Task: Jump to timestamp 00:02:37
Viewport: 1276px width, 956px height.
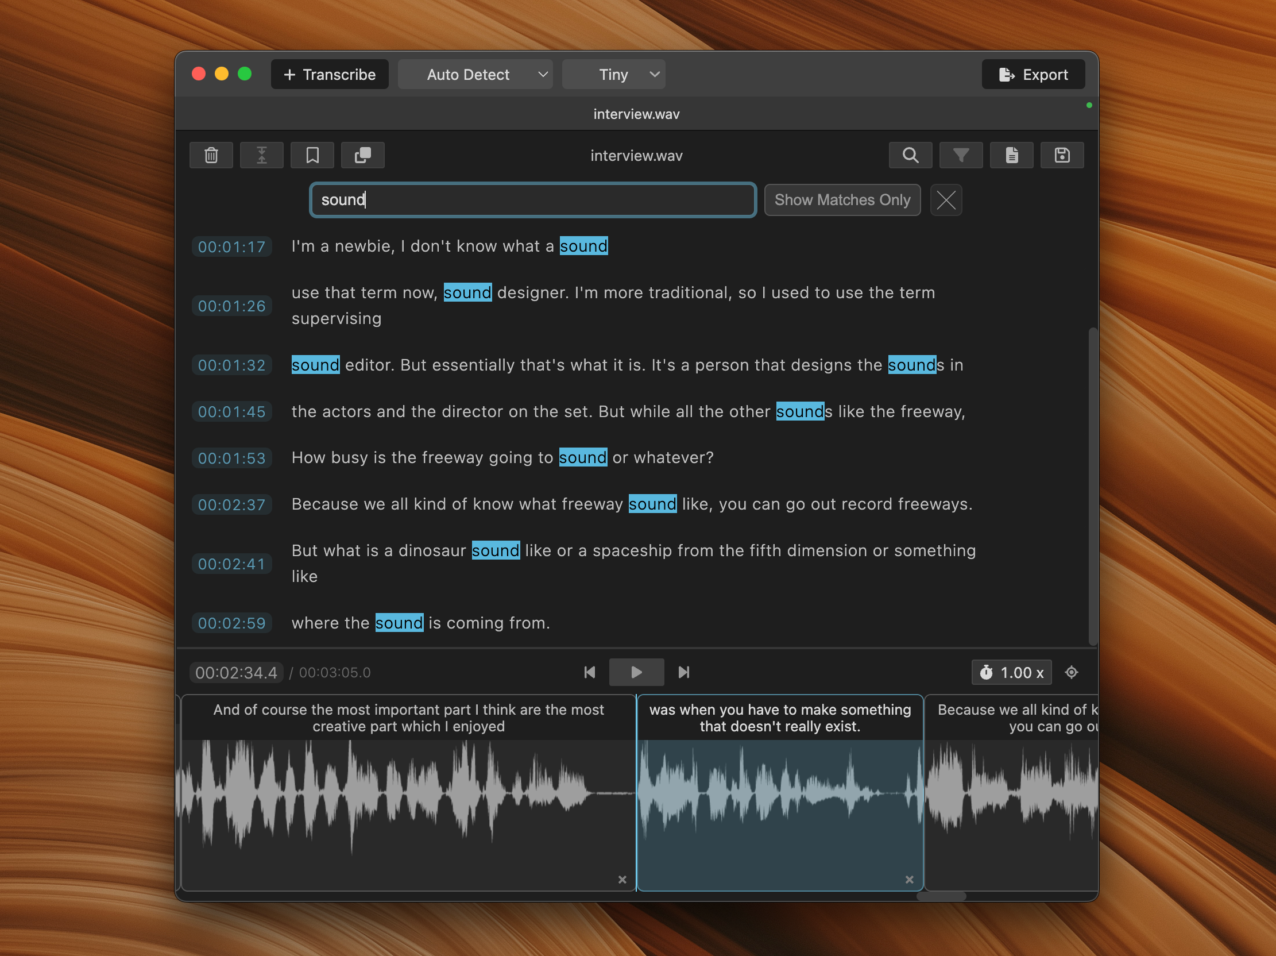Action: 232,505
